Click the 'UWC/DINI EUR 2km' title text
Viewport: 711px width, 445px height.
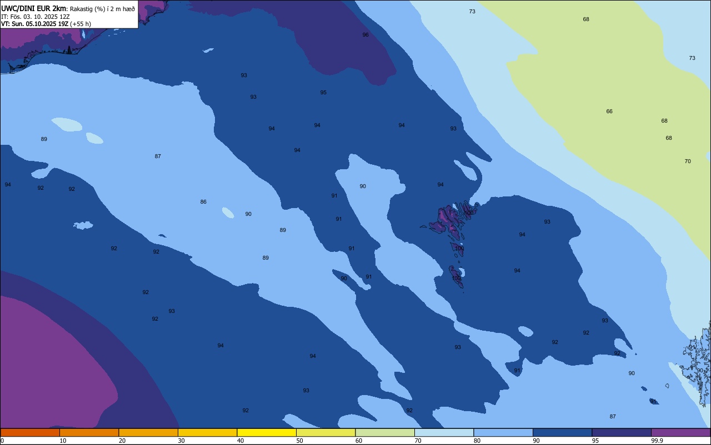tap(33, 8)
